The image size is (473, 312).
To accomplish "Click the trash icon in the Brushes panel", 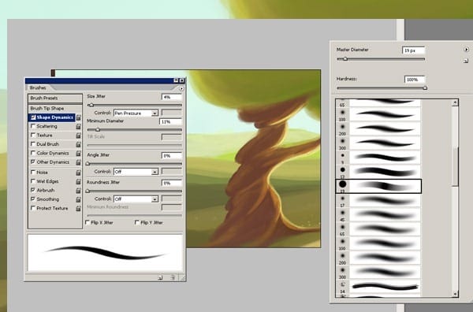I will click(173, 277).
